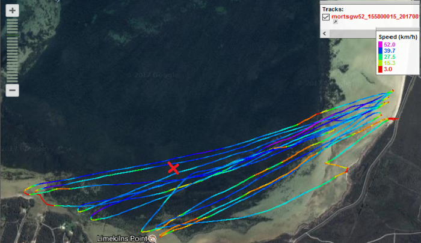The image size is (421, 243).
Task: Click the zoom in plus button
Action: pos(13,11)
